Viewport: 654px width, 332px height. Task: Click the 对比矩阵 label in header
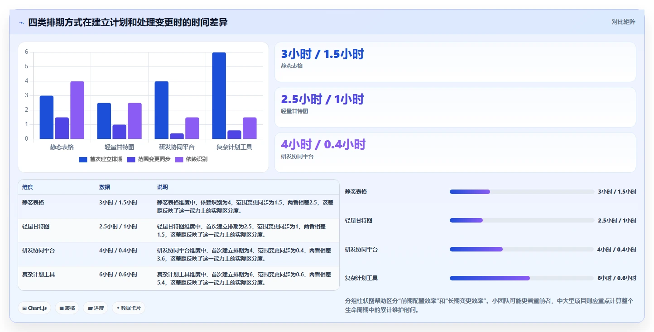[x=623, y=22]
